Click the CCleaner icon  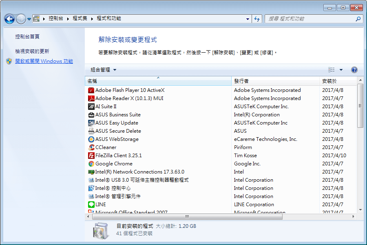[91, 147]
